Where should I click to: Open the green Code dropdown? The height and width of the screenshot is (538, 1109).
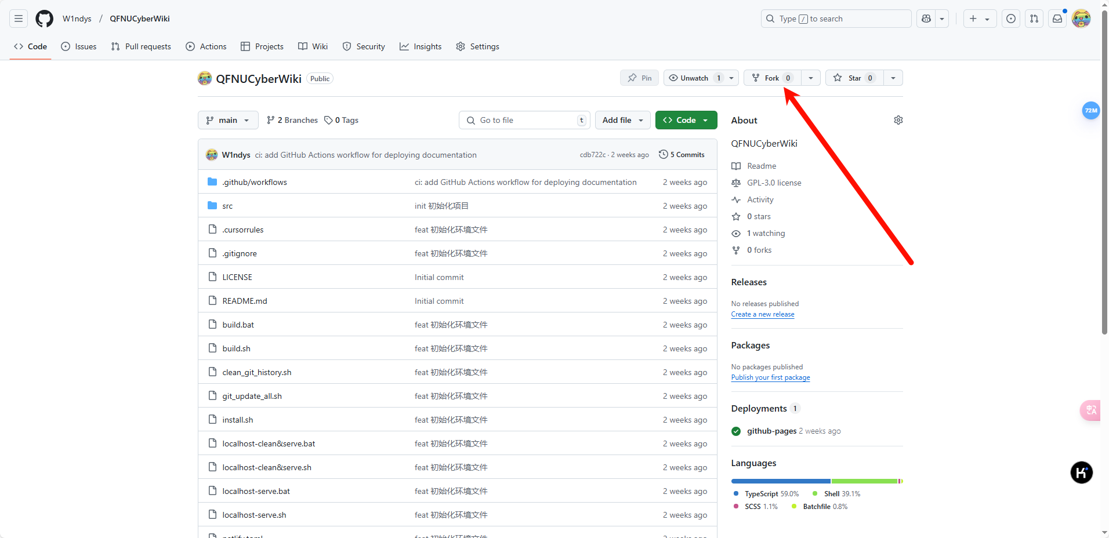coord(686,120)
